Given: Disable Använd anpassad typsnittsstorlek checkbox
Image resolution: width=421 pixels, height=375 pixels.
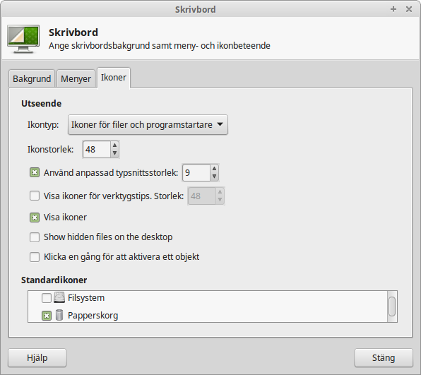Looking at the screenshot, I should 35,172.
